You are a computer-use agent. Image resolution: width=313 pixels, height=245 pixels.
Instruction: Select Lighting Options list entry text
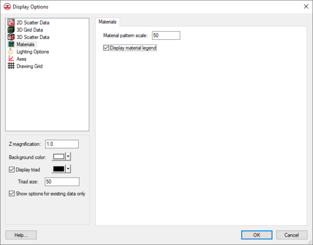pyautogui.click(x=33, y=51)
